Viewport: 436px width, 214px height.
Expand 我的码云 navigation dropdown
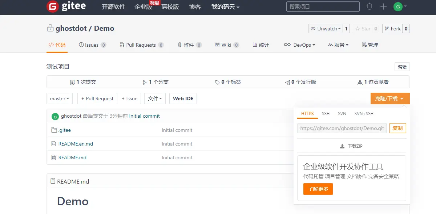[226, 7]
